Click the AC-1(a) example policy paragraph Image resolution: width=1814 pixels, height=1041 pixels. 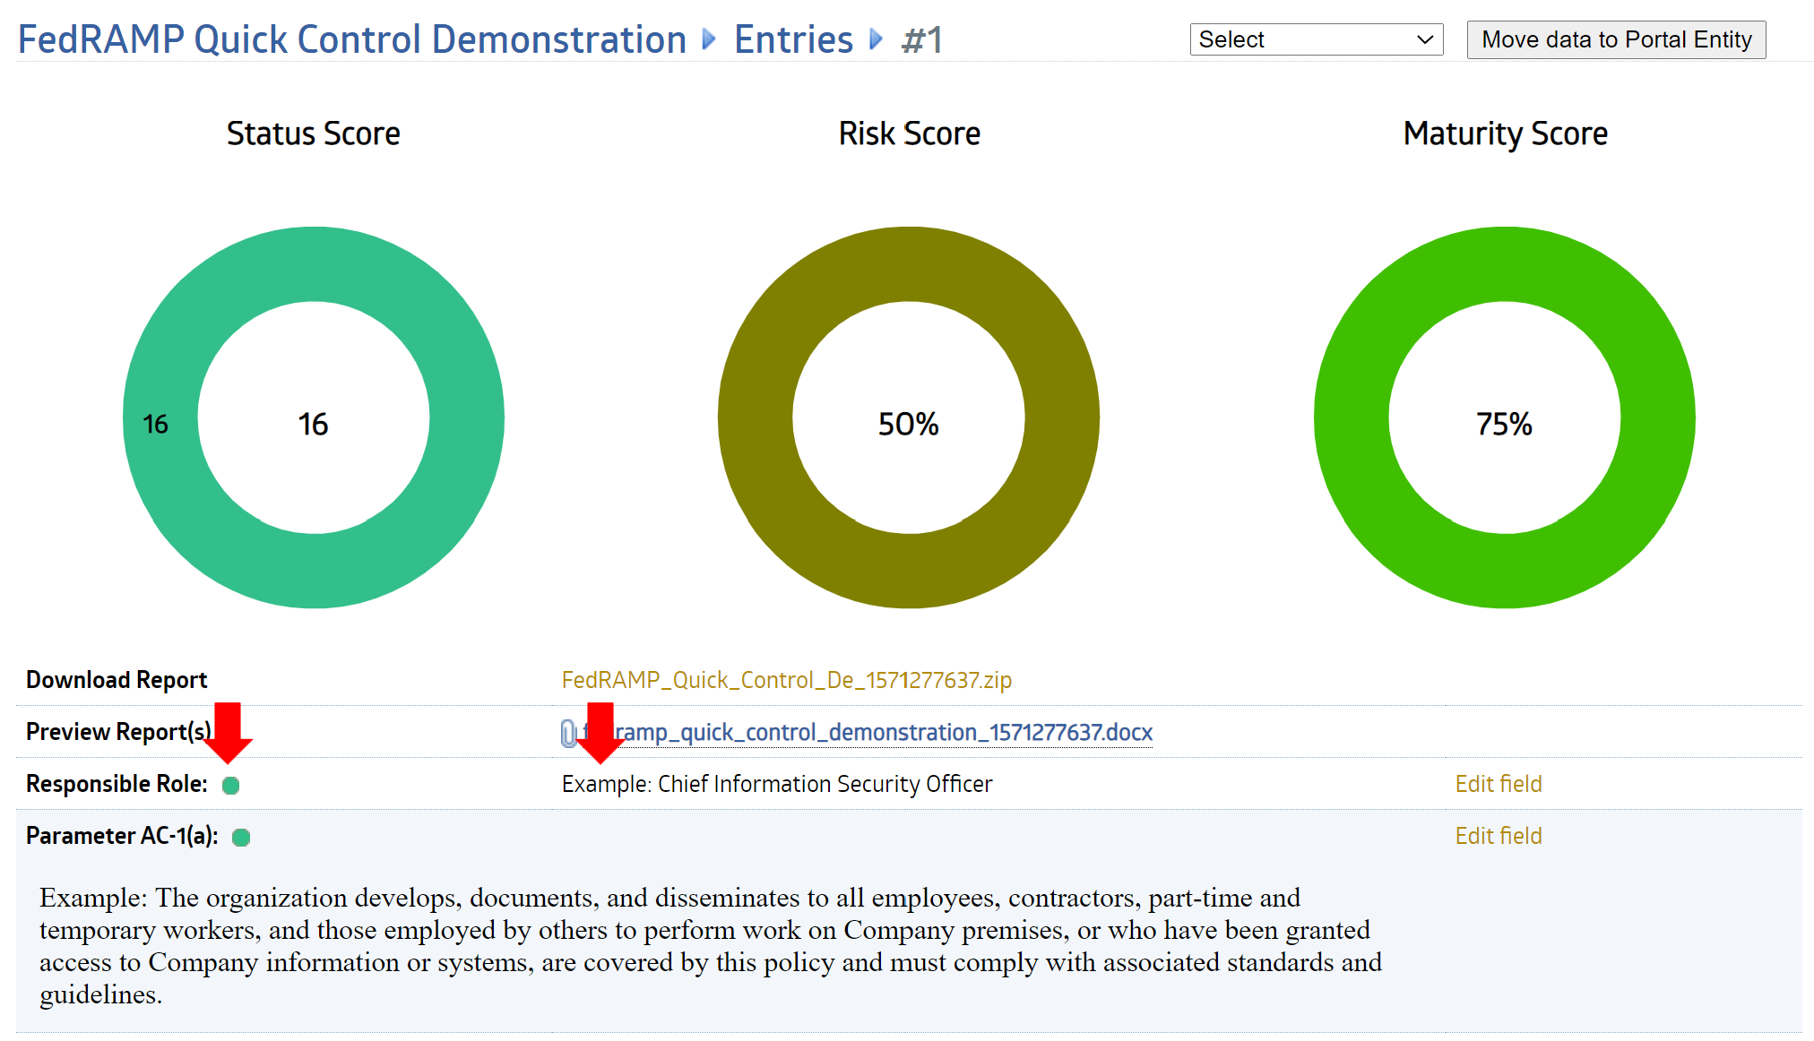(711, 946)
